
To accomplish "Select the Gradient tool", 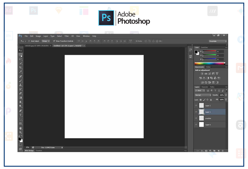I will pos(20,98).
